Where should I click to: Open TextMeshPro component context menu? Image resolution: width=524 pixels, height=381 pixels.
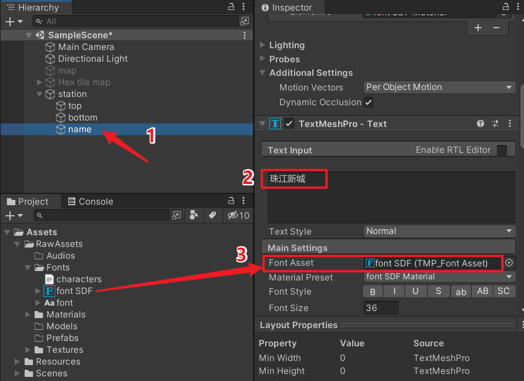point(510,123)
